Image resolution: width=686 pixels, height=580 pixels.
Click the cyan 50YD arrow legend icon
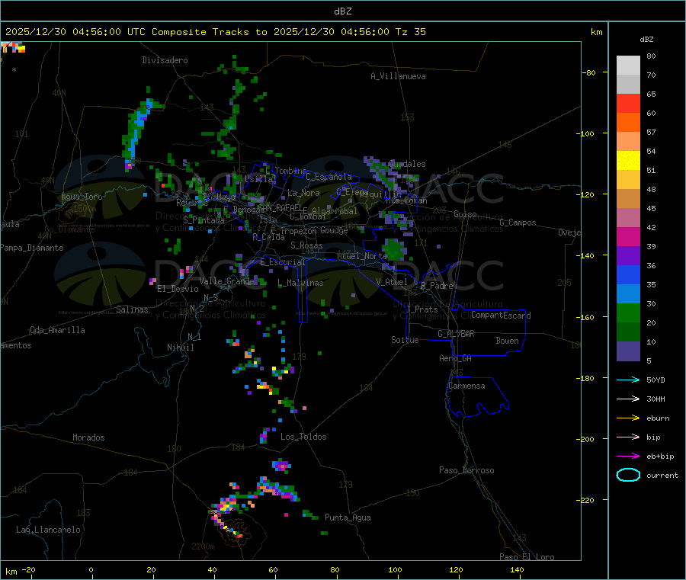click(628, 380)
